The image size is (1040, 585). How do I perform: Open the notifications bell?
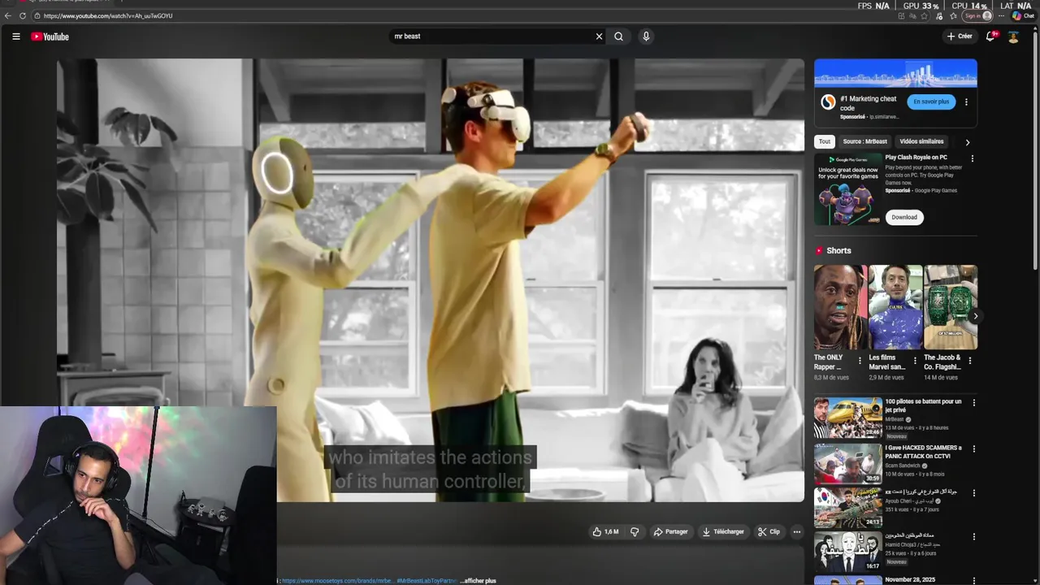coord(990,37)
